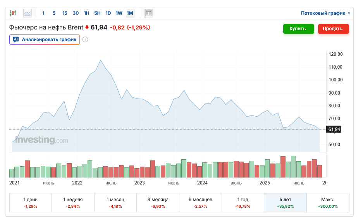Click the red down arrow near price
The image size is (363, 224).
tap(87, 28)
